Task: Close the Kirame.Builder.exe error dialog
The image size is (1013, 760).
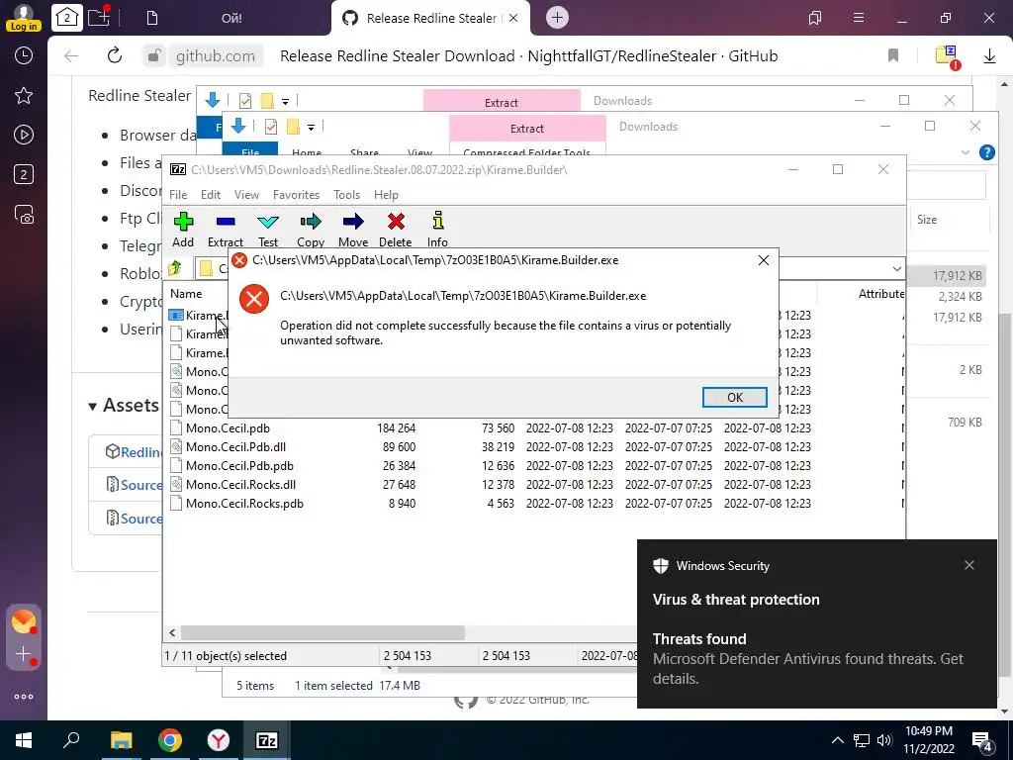Action: point(763,260)
